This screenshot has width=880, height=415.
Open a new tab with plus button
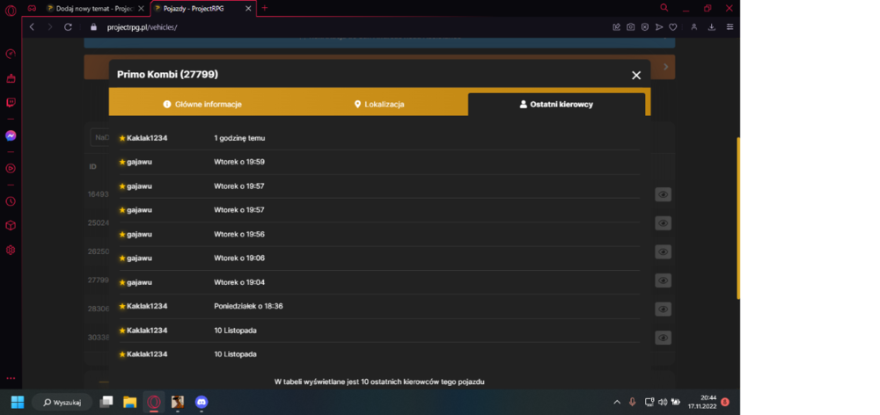tap(265, 8)
